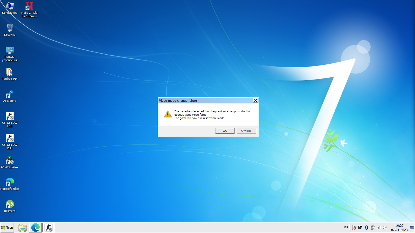Screen dimensions: 415x233
Task: Open the Компьютер desktop icon
Action: 10,8
